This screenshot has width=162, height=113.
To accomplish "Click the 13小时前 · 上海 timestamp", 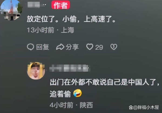I will tap(50, 30).
